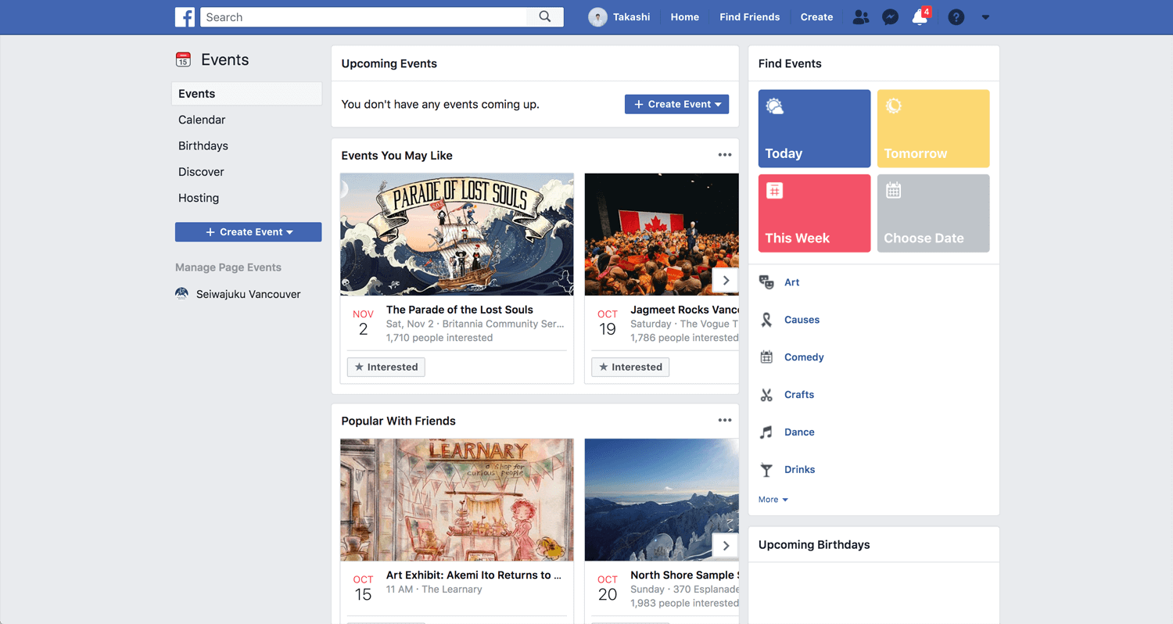Show next event in Events You May Like
The width and height of the screenshot is (1173, 624).
click(x=726, y=280)
